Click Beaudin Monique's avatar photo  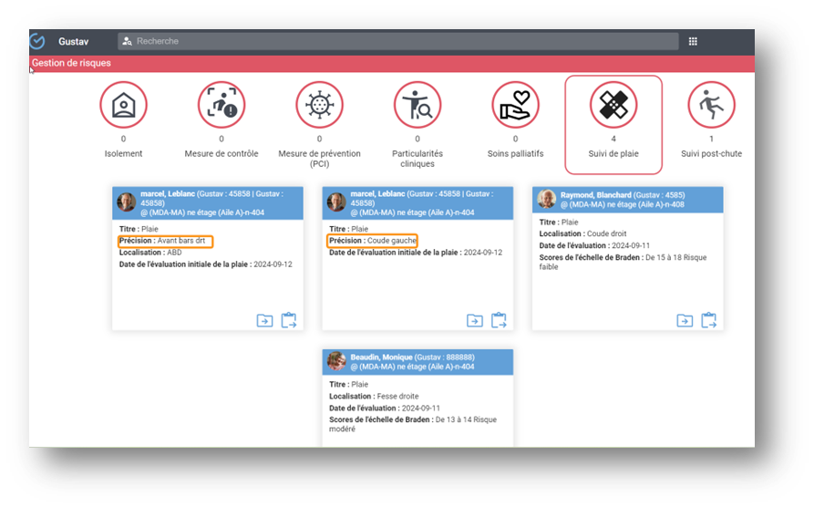pyautogui.click(x=337, y=361)
